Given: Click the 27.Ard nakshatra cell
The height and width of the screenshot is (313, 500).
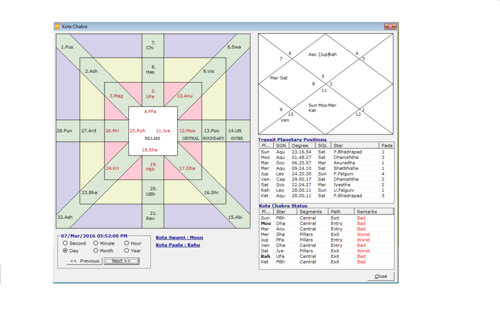Looking at the screenshot, I should pyautogui.click(x=89, y=131).
